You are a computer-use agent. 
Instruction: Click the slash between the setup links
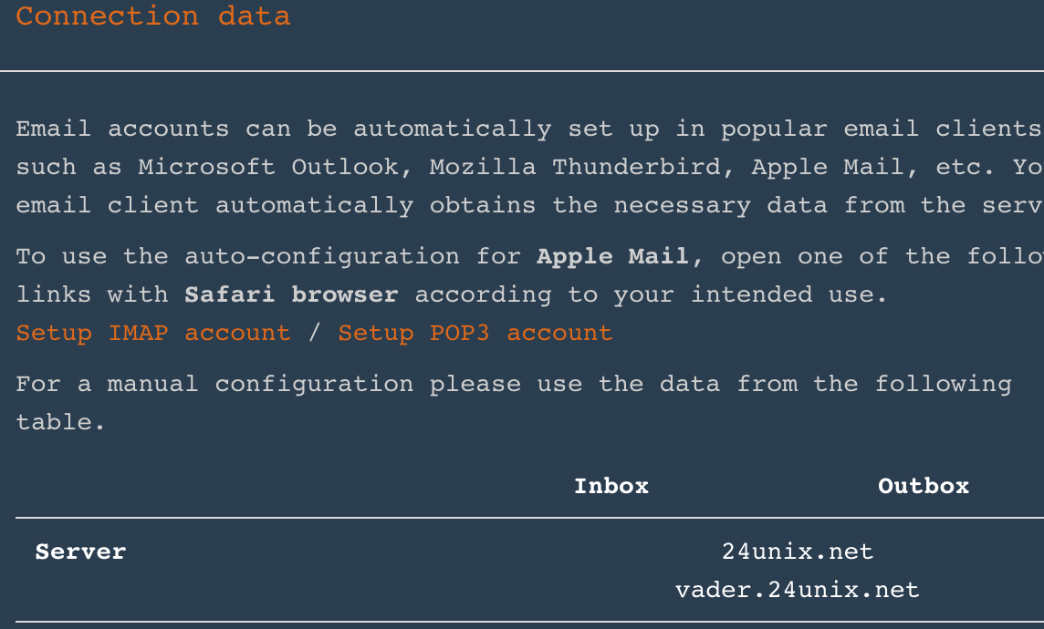pos(314,333)
